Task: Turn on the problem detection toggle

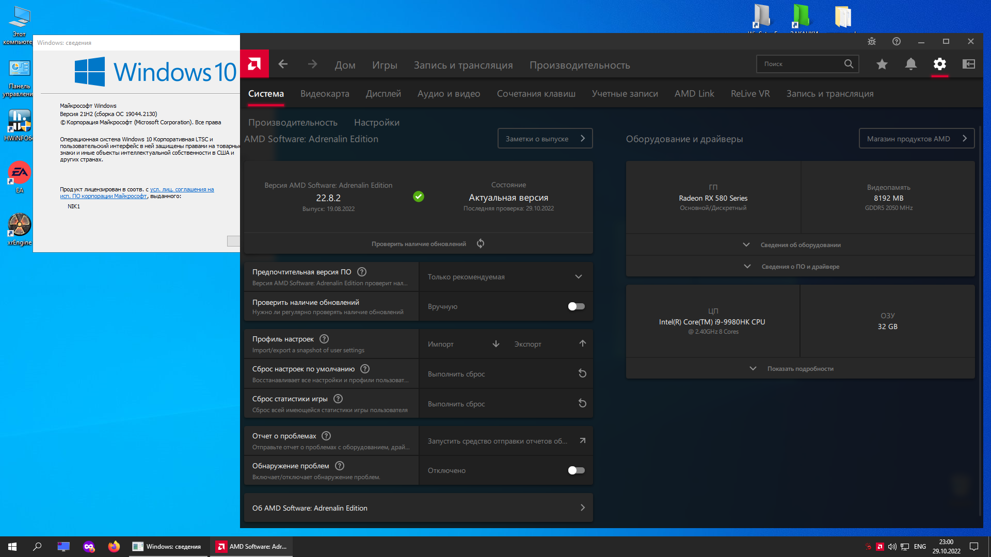Action: click(x=576, y=470)
